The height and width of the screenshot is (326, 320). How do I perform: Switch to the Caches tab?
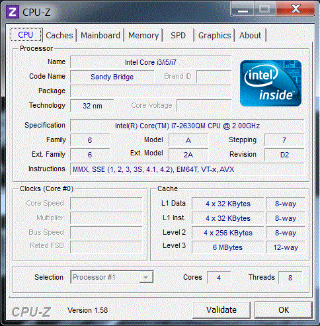(60, 35)
